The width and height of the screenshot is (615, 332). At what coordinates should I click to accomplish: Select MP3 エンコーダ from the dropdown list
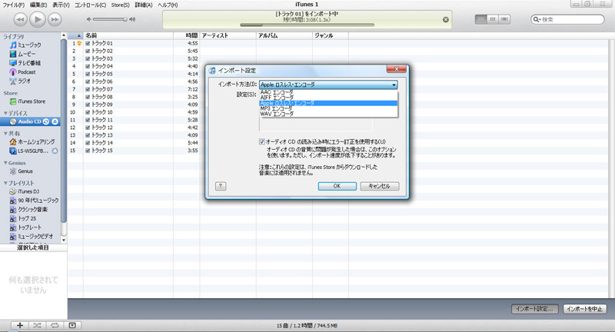pos(277,108)
